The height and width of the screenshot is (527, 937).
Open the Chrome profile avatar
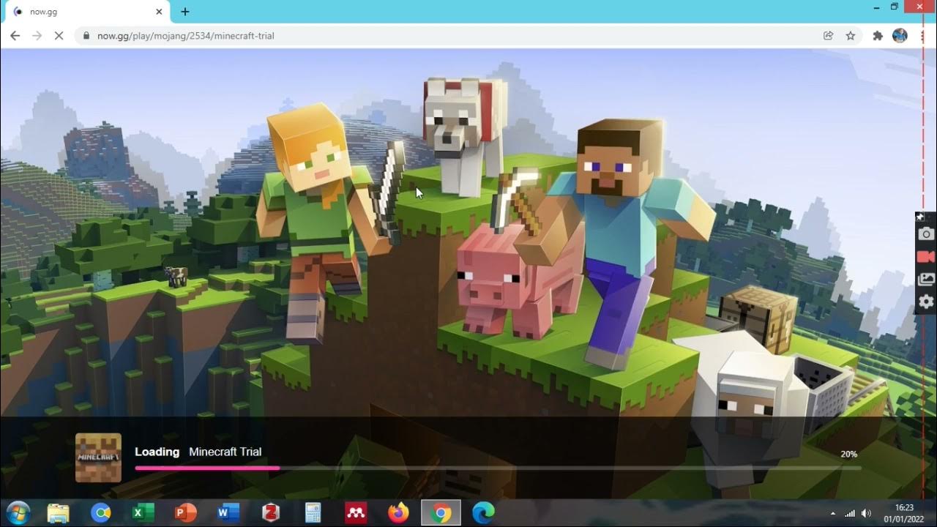tap(900, 35)
